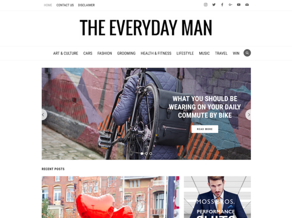Image resolution: width=292 pixels, height=218 pixels.
Task: Advance to next slide arrow
Action: coord(249,115)
